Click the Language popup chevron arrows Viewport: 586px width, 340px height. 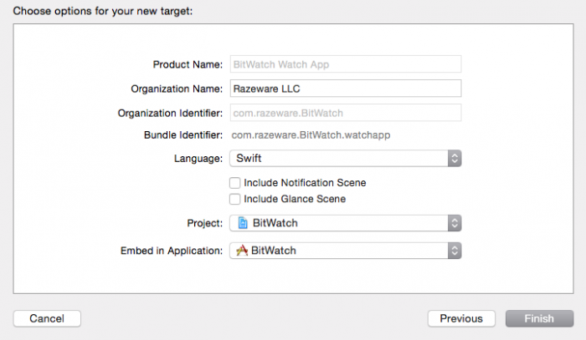[x=455, y=158]
